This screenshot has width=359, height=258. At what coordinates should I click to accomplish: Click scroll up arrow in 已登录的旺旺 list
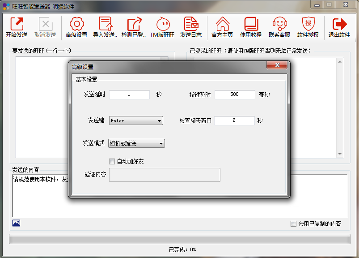340,62
